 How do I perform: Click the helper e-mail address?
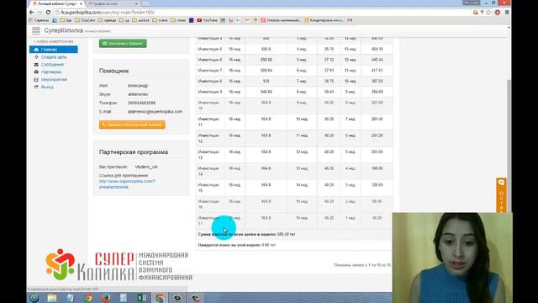pos(155,112)
